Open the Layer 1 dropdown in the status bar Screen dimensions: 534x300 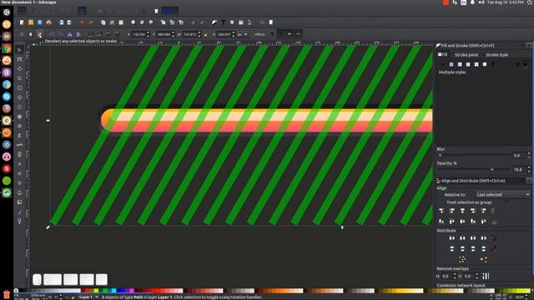[88, 297]
